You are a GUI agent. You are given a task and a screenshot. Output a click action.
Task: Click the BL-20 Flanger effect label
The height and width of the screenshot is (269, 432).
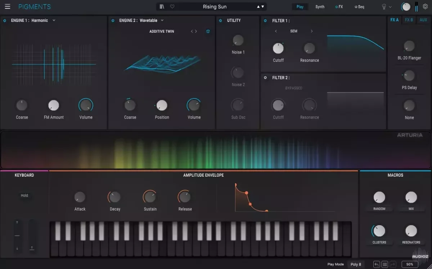(x=409, y=58)
